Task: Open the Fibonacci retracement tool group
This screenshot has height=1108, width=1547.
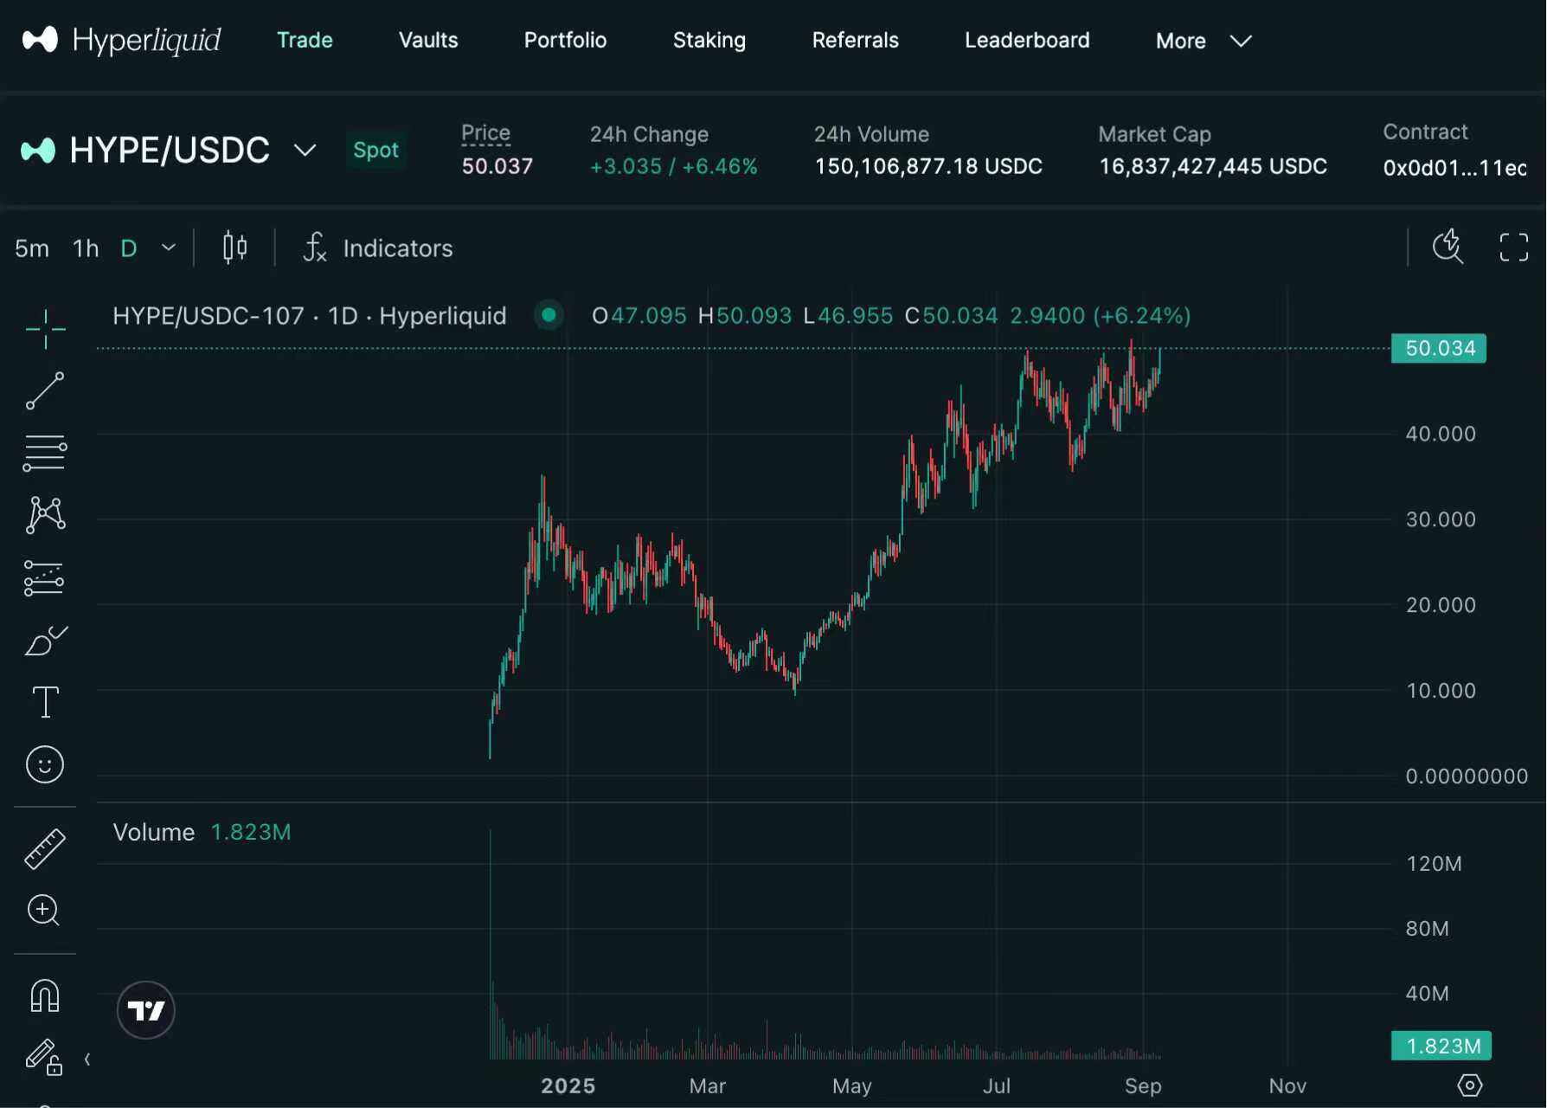Action: tap(45, 453)
